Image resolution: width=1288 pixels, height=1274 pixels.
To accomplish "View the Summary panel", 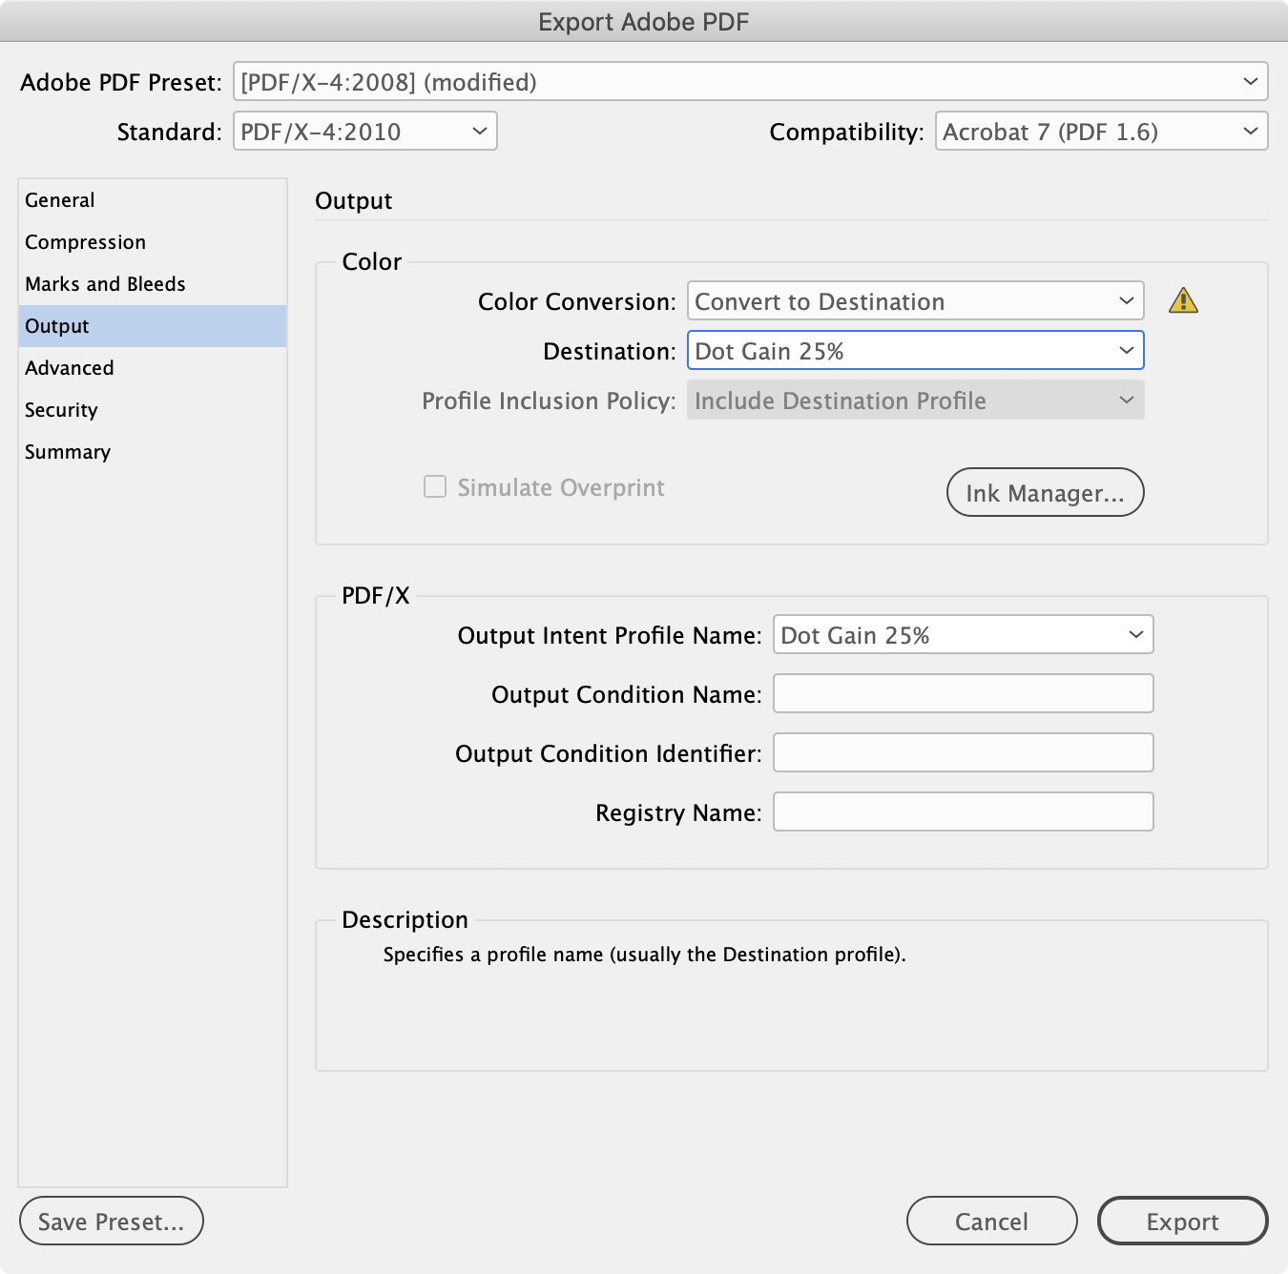I will (x=67, y=452).
